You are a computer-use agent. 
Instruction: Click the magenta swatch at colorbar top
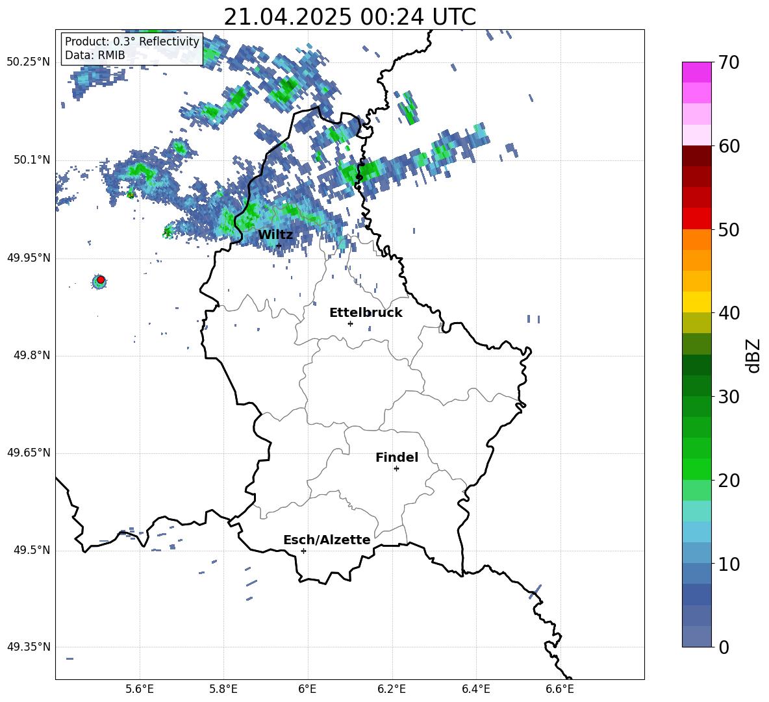point(696,73)
